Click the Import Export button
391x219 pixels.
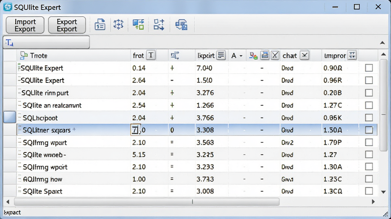tap(25, 25)
